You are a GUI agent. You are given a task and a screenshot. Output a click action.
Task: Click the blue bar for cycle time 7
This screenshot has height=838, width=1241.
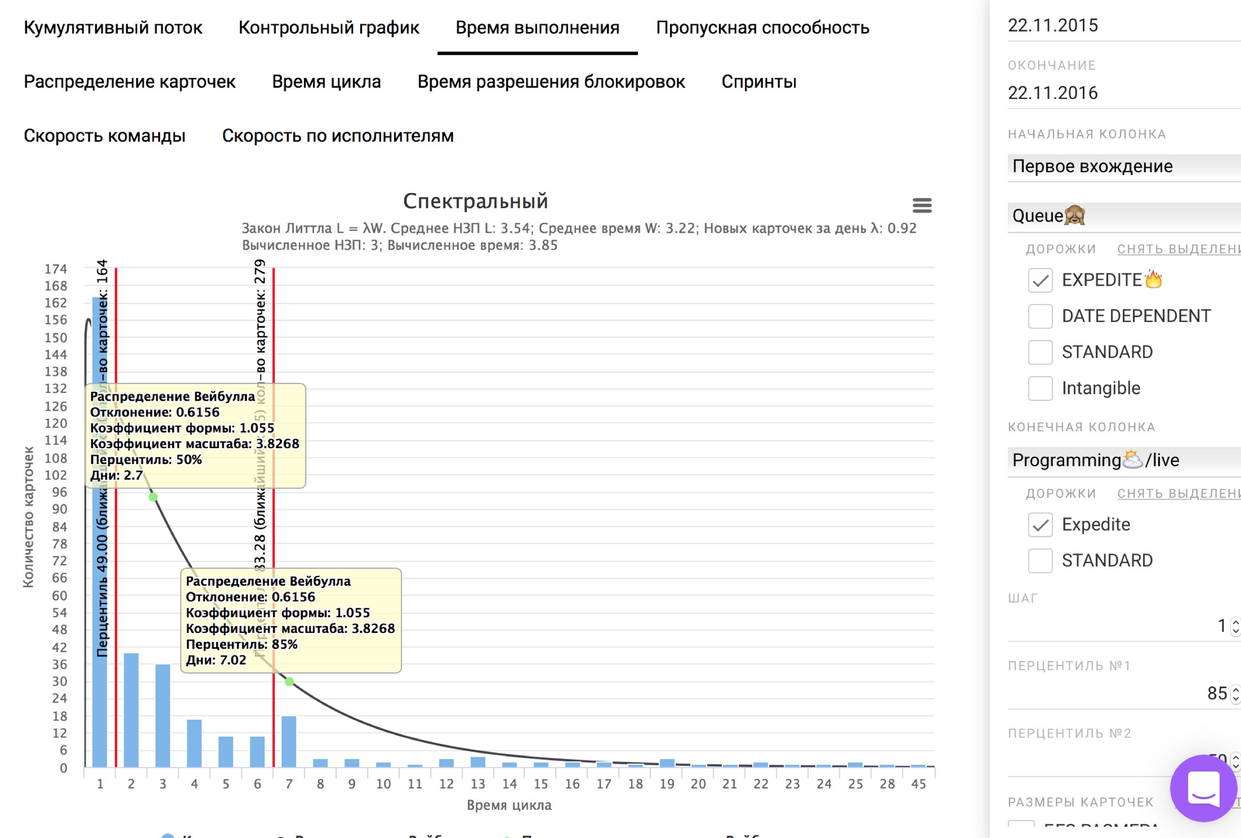click(x=289, y=741)
